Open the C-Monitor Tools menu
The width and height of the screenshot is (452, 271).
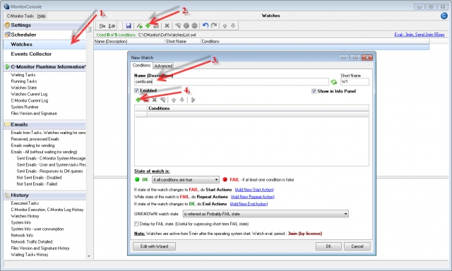point(20,16)
